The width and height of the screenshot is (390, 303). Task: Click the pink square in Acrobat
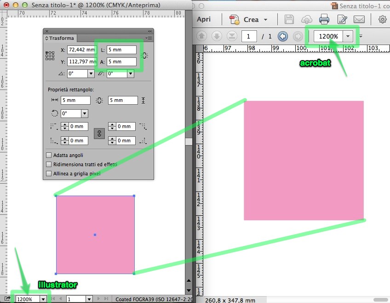[x=304, y=160]
